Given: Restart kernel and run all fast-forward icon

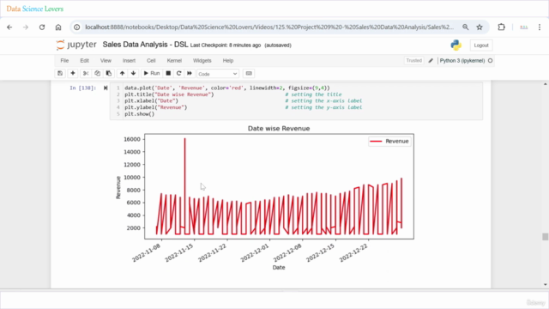Looking at the screenshot, I should point(190,74).
